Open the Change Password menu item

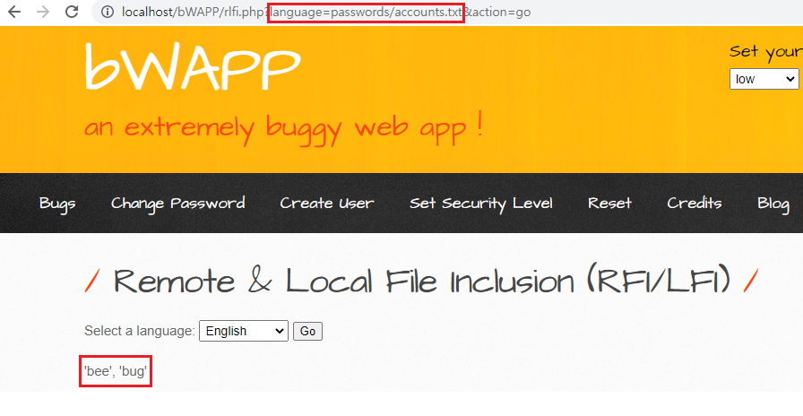coord(177,204)
